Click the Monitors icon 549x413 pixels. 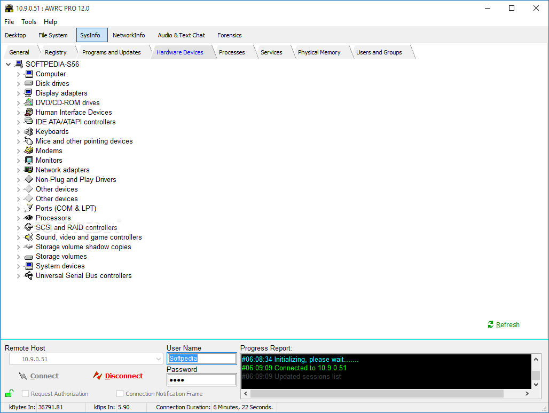29,160
